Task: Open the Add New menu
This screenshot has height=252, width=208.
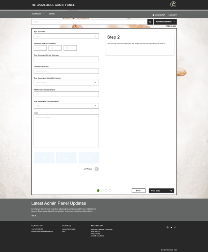Action: point(38,14)
